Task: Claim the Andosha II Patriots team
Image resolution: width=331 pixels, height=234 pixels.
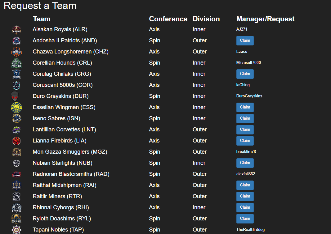Action: click(245, 40)
